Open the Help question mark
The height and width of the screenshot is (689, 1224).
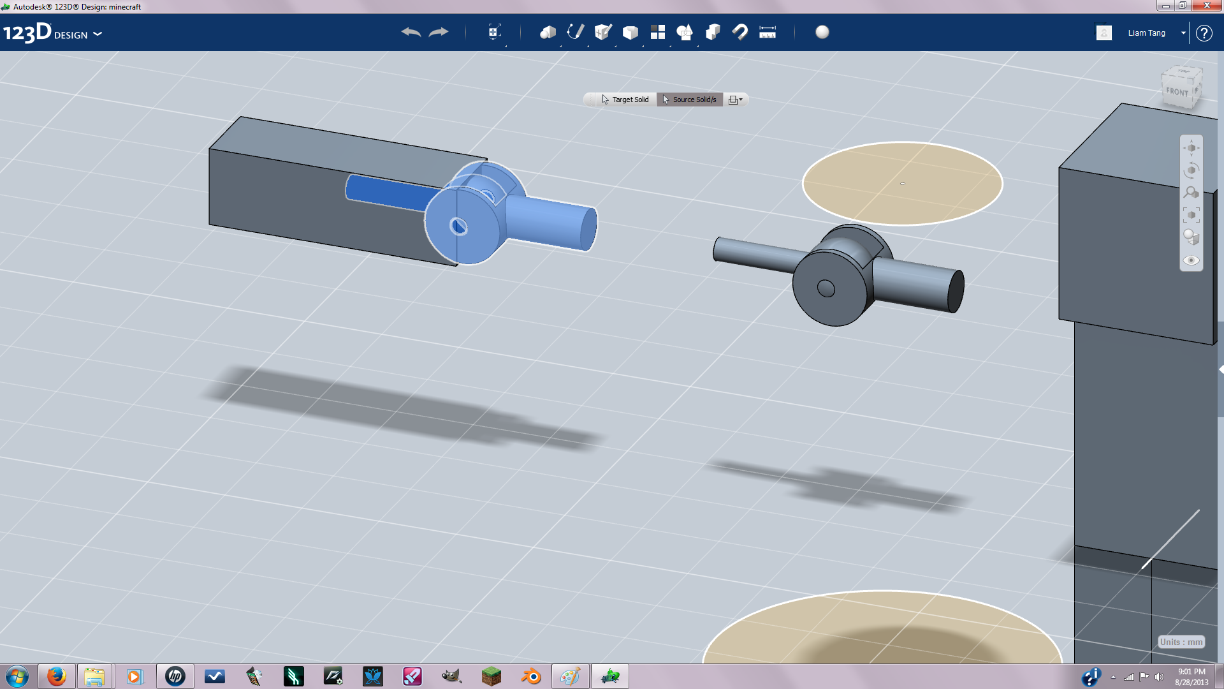1204,33
